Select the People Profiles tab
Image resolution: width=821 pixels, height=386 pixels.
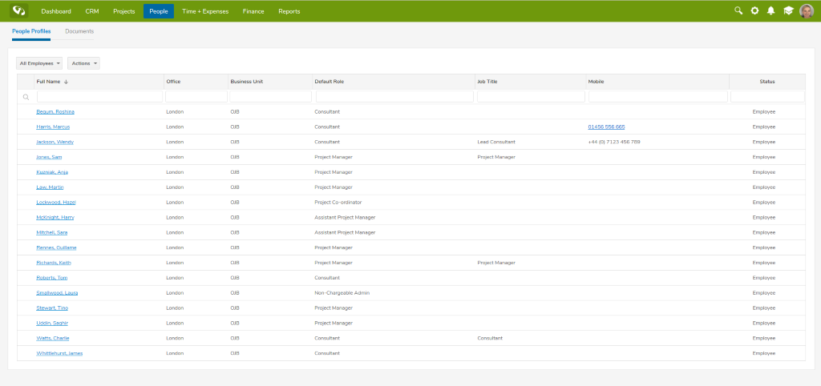pos(31,31)
